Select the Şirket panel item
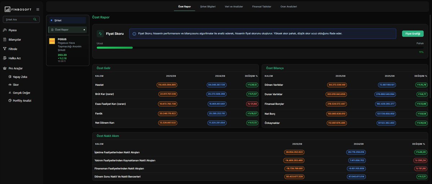The image size is (432, 184). (67, 20)
